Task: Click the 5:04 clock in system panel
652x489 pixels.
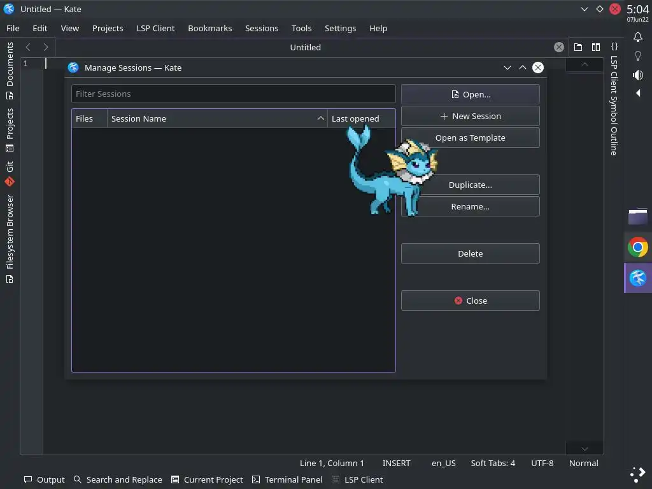Action: coord(638,9)
